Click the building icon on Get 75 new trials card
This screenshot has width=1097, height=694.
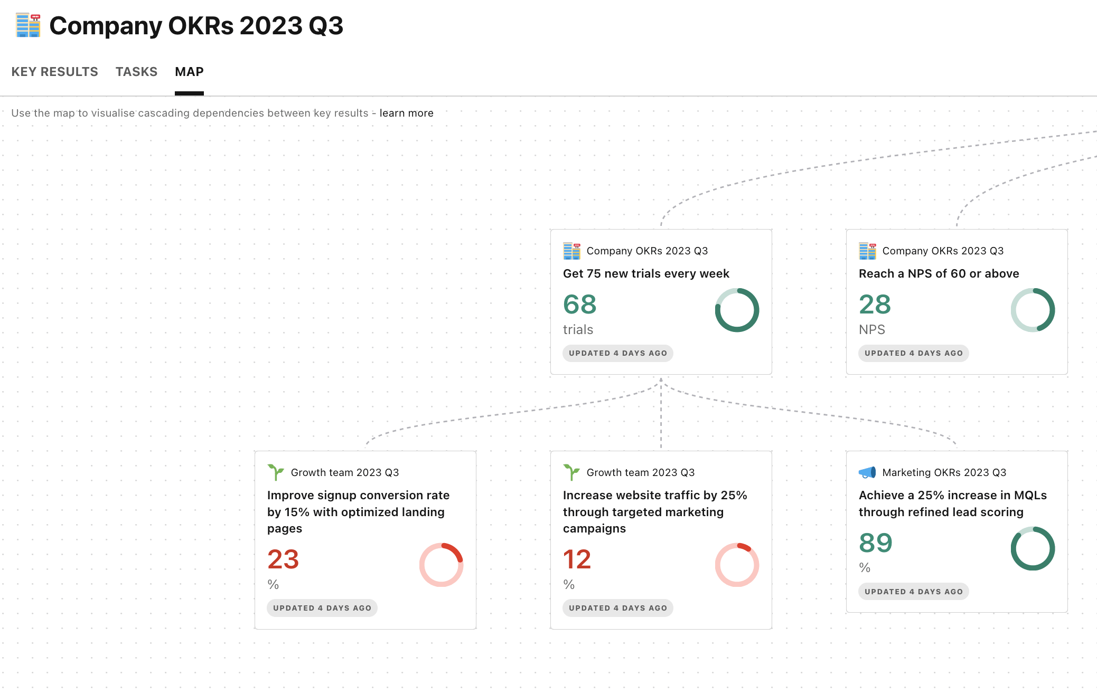573,251
